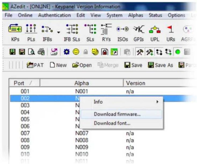
Task: Open the Edit menu
Action: 81,15
